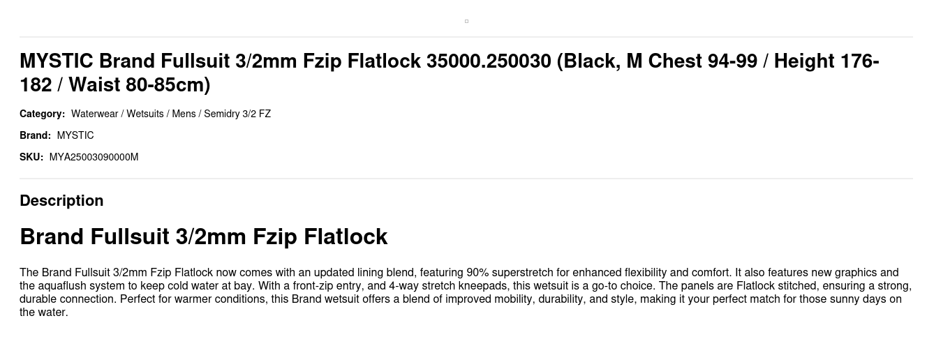Go to the Wetsuits category
Screen dimensions: 927x353
point(144,114)
